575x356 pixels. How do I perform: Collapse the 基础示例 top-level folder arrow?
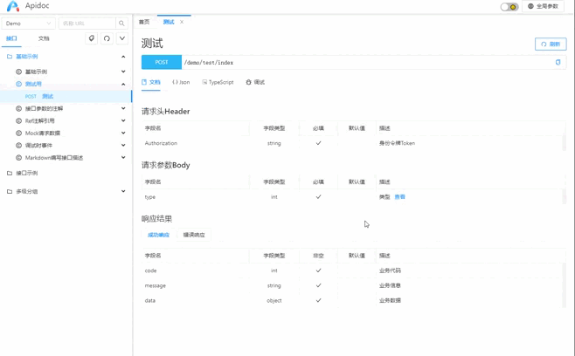coord(123,57)
